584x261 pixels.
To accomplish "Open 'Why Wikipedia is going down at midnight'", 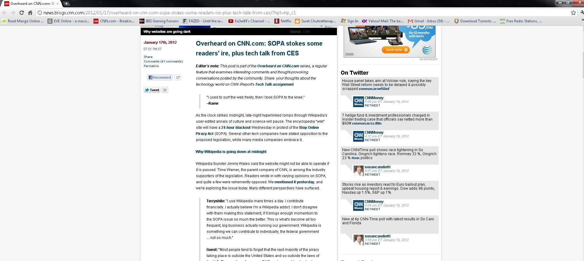I will pos(231,152).
